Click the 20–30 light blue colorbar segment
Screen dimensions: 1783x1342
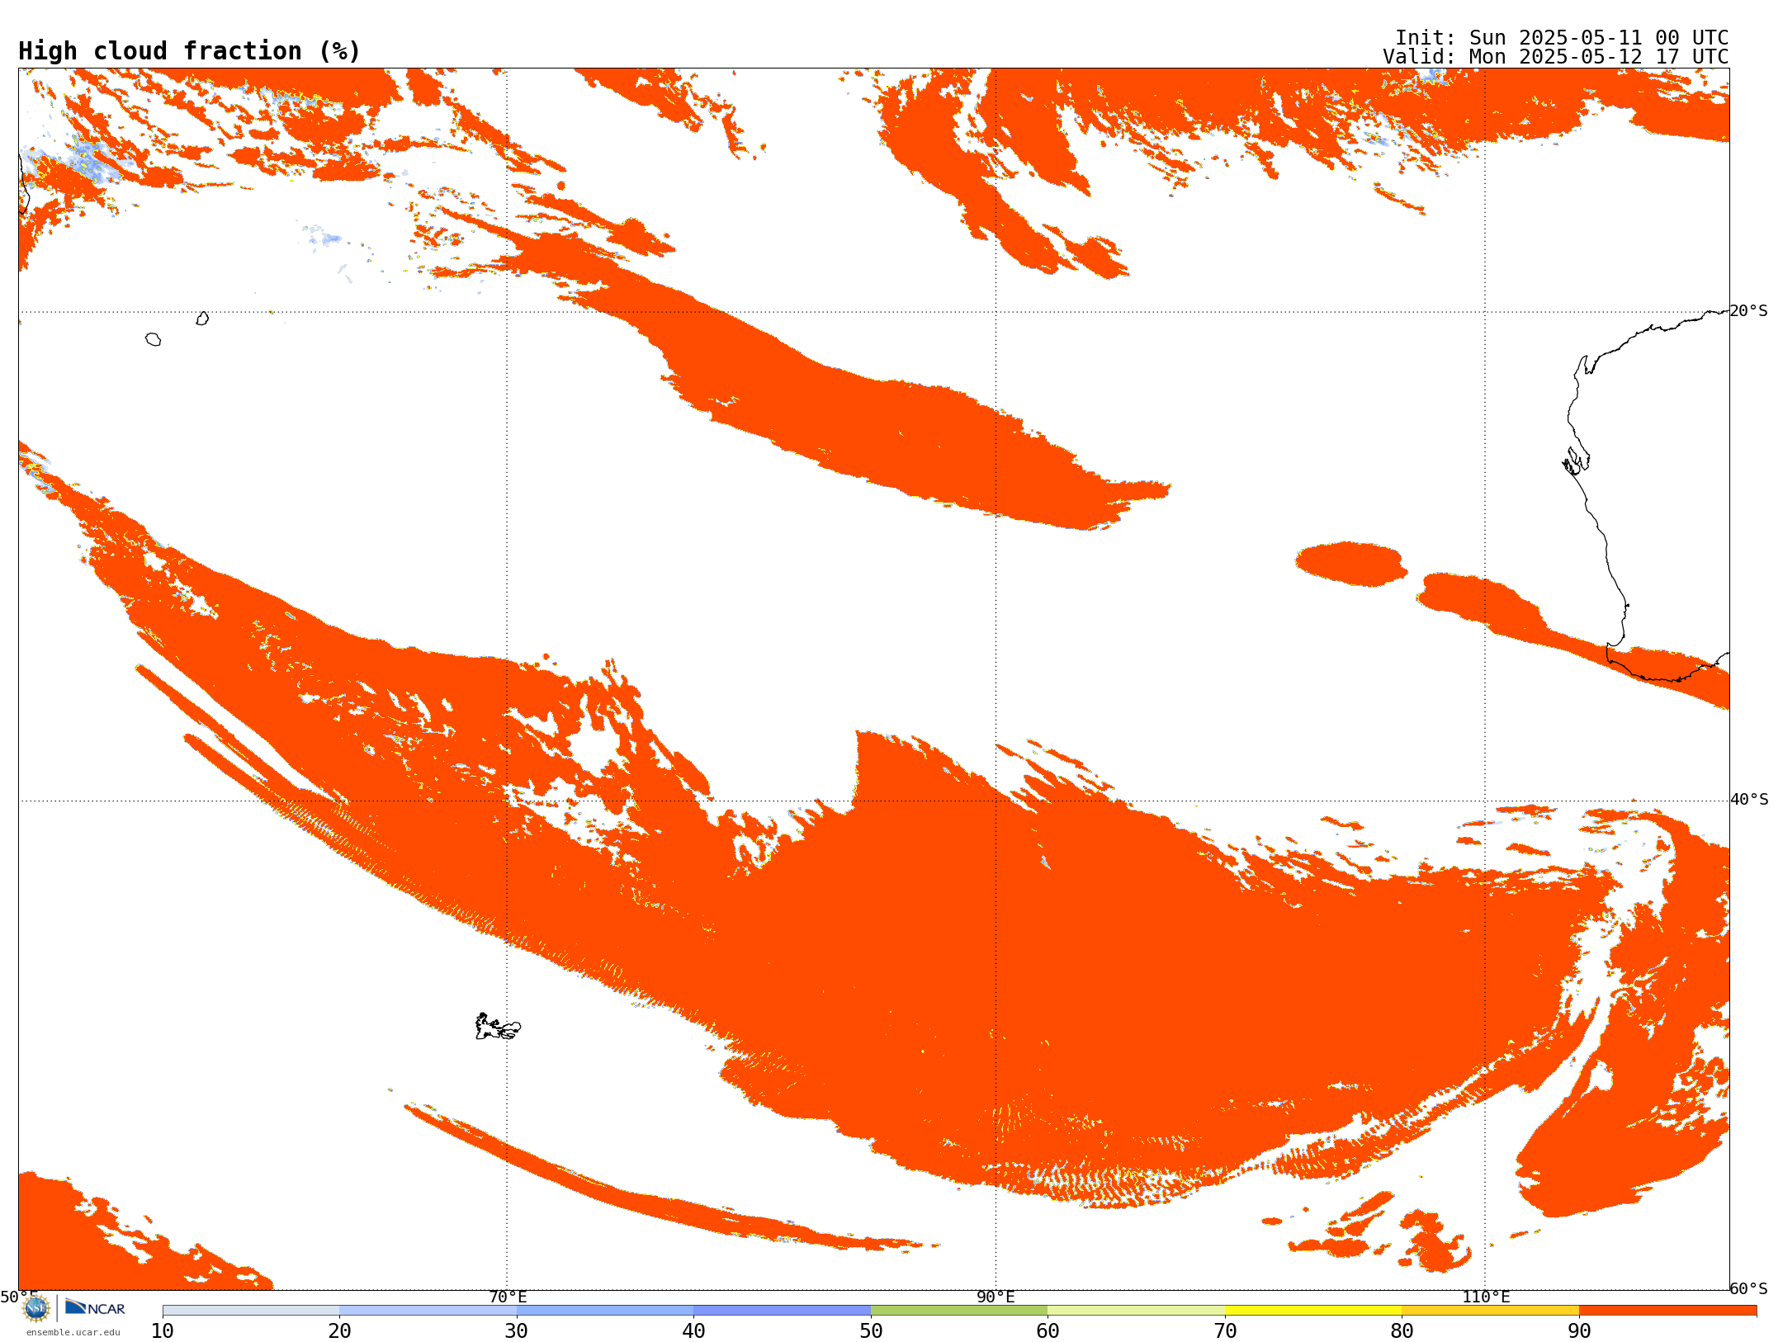point(428,1311)
